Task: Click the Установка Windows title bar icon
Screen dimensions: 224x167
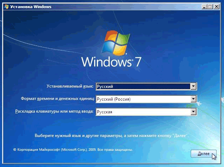Action: coord(7,7)
